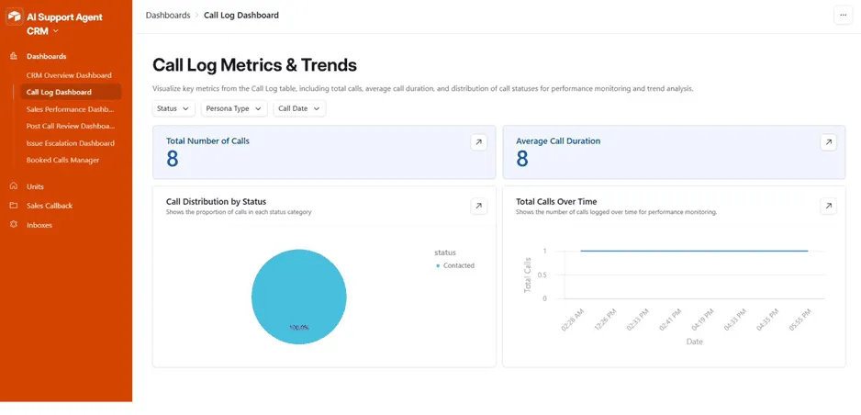
Task: Expand the CRM workspace chevron
Action: pos(55,31)
